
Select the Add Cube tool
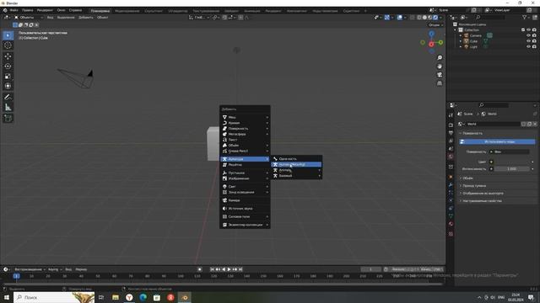pyautogui.click(x=8, y=119)
